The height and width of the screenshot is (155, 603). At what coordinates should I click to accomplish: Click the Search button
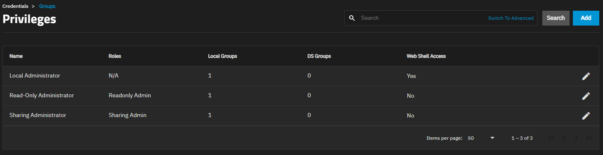tap(556, 18)
